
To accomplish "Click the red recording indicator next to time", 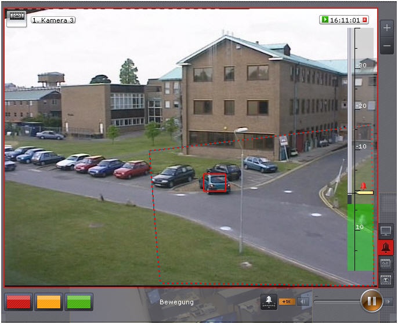I will (x=365, y=20).
